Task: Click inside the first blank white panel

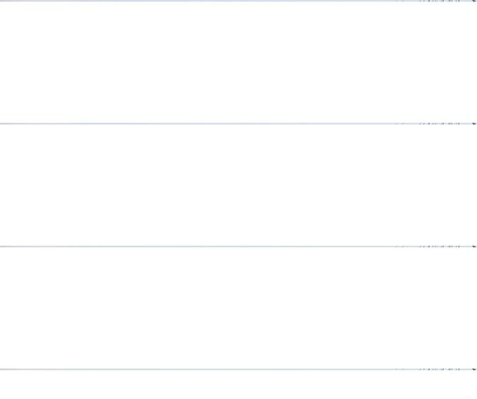Action: [238, 62]
